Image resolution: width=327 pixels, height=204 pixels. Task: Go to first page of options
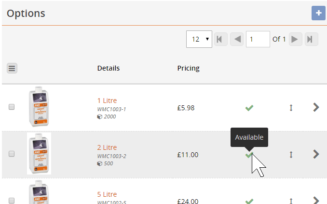tap(221, 39)
